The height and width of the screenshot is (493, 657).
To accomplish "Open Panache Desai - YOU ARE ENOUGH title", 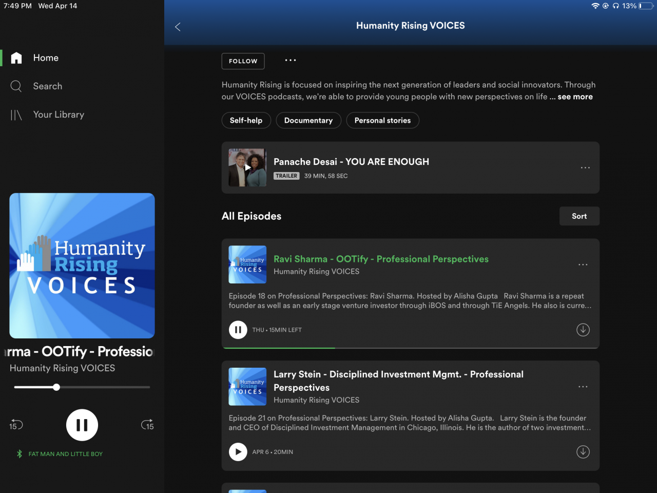I will point(352,162).
